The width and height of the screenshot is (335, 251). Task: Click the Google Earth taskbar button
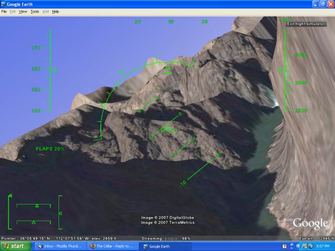165,246
